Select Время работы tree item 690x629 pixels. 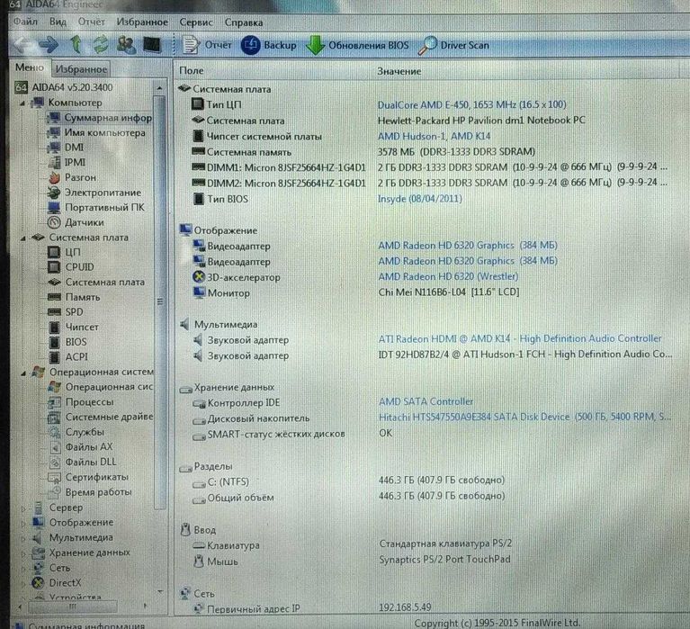click(90, 491)
